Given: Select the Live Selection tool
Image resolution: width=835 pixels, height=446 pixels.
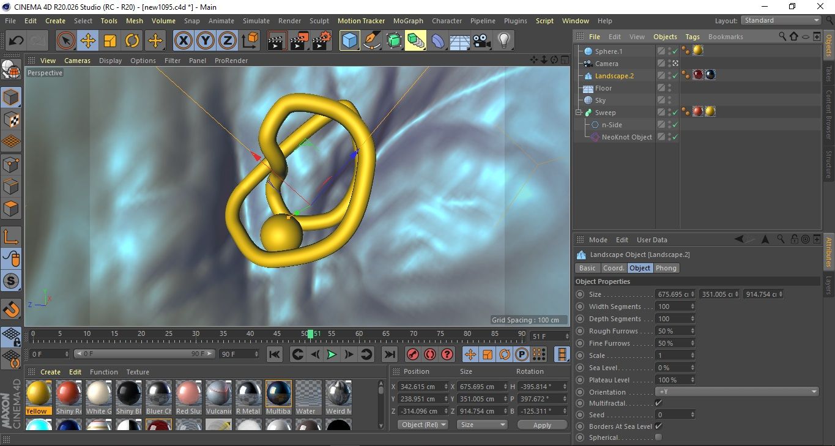Looking at the screenshot, I should tap(65, 41).
